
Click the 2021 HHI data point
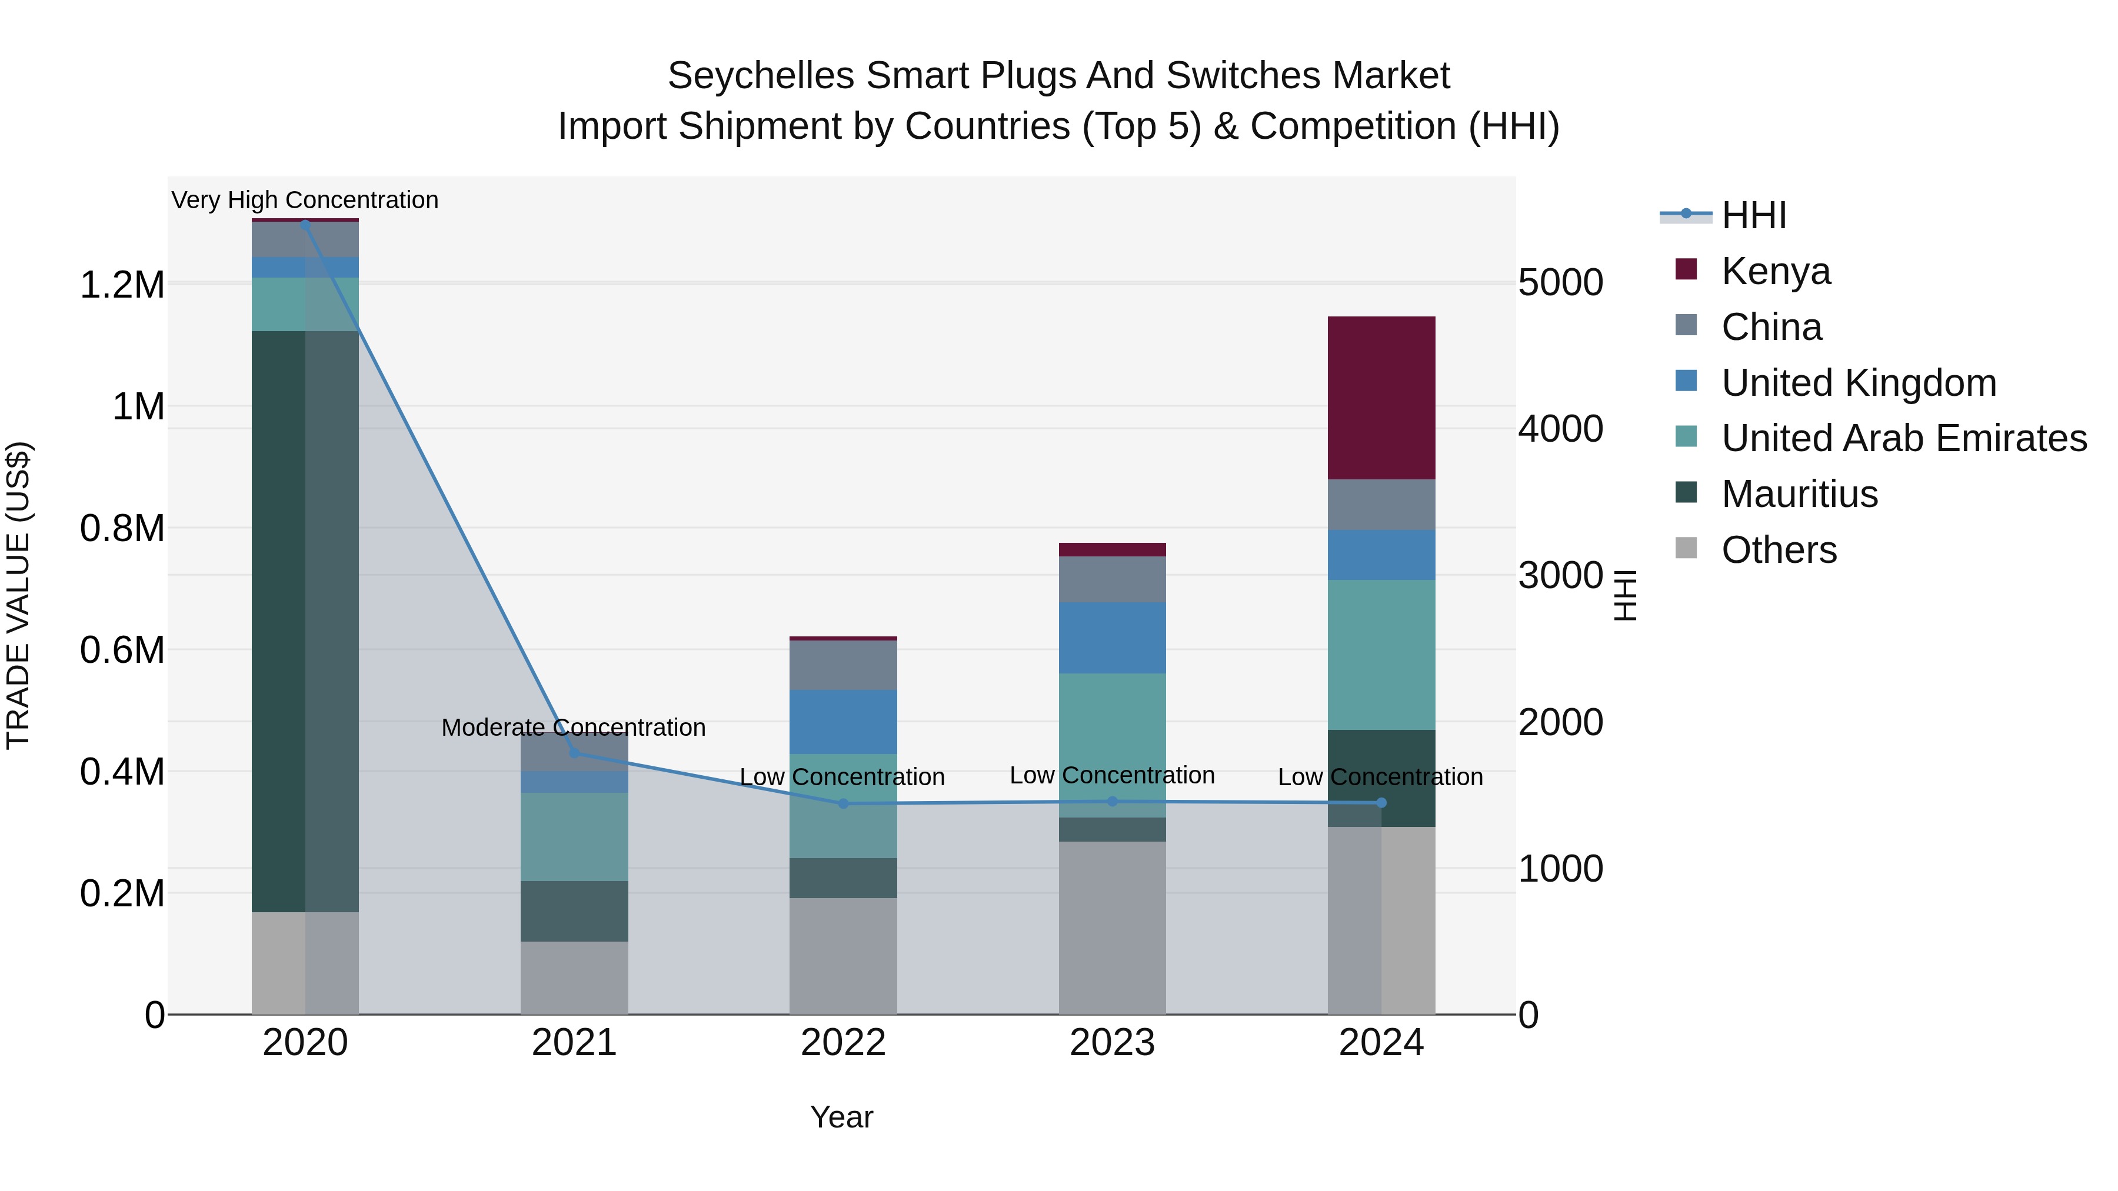pos(574,753)
